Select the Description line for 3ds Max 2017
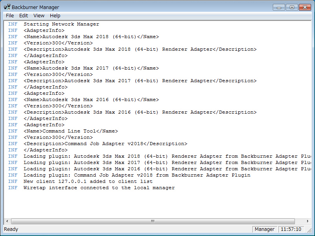315x236 pixels. click(x=132, y=81)
